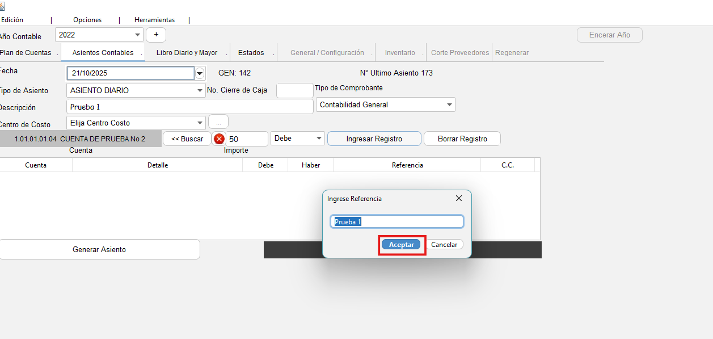Open the Debe/Haber selector dropdown
Screen dimensions: 713x339
(x=319, y=139)
